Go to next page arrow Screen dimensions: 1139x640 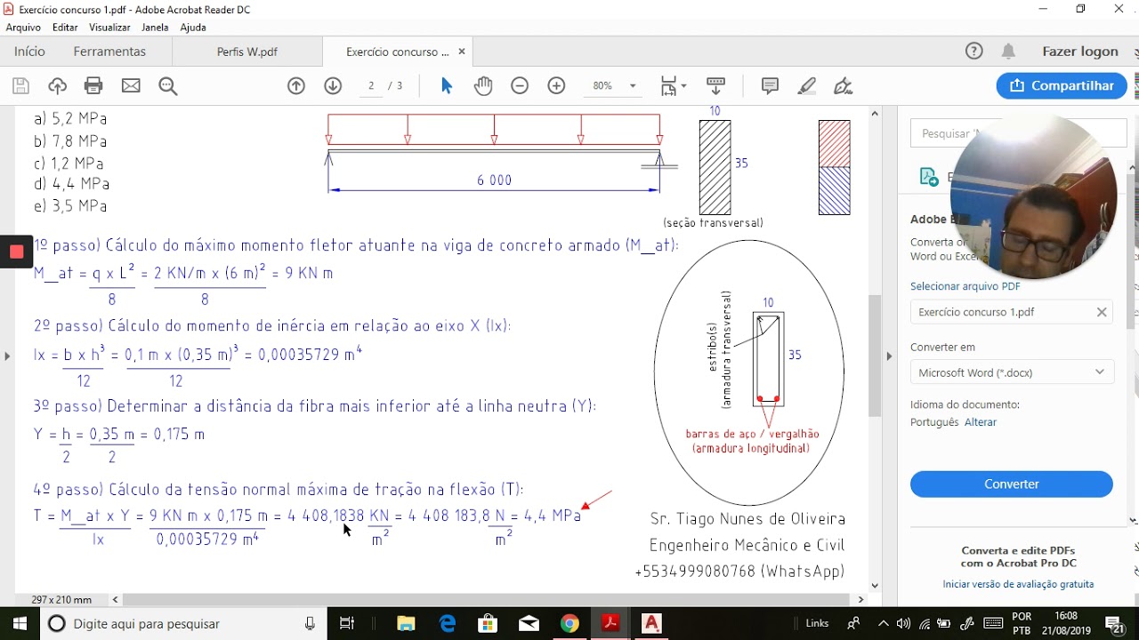(333, 86)
